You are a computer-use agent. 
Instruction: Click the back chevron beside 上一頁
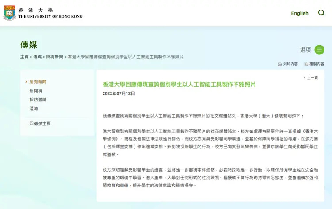pos(305,77)
